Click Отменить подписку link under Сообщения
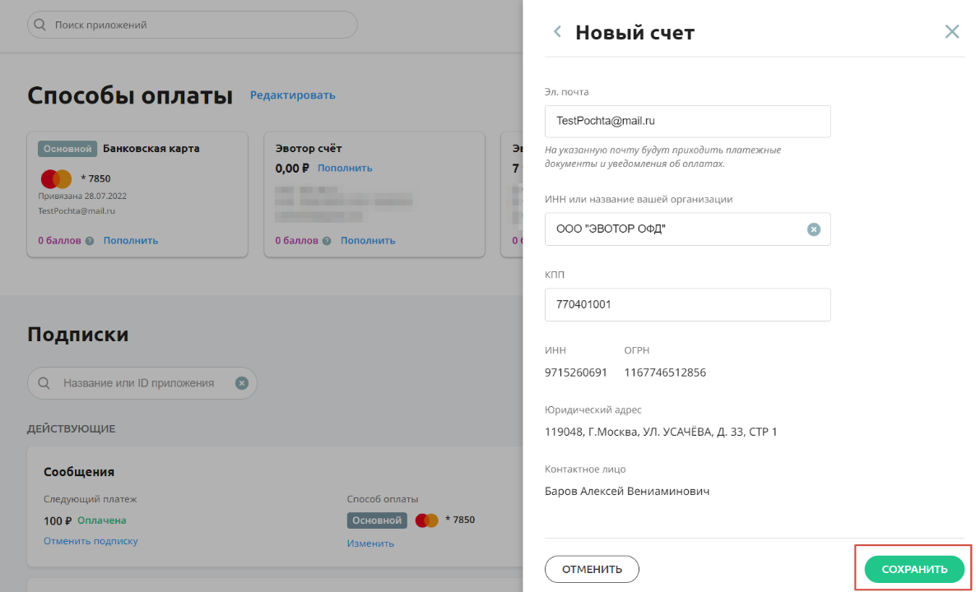This screenshot has height=592, width=976. (91, 541)
